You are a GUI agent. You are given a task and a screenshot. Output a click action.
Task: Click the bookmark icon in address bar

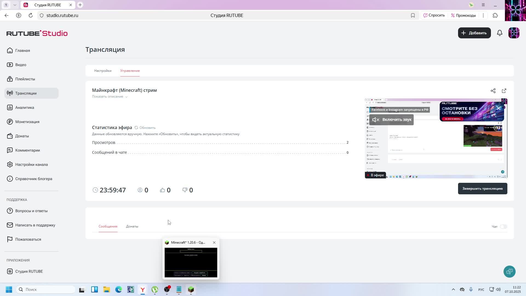413,15
